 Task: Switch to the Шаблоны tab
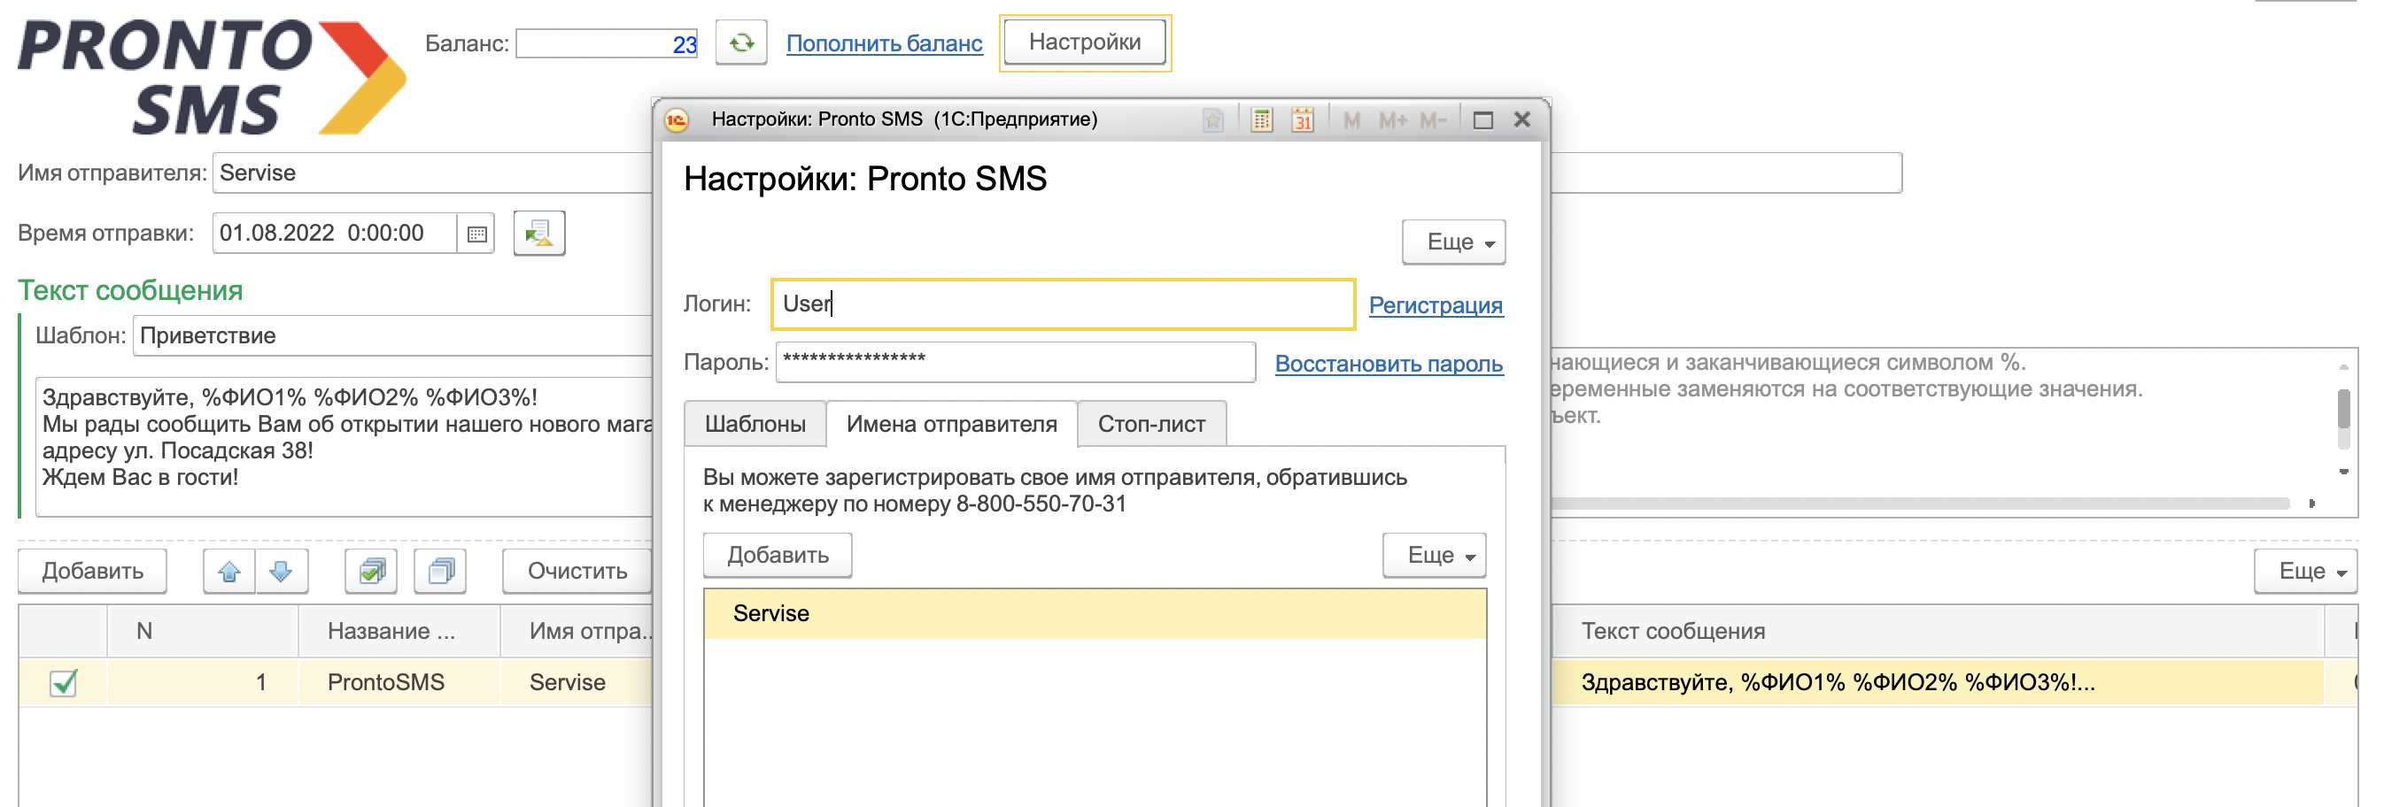(x=755, y=425)
